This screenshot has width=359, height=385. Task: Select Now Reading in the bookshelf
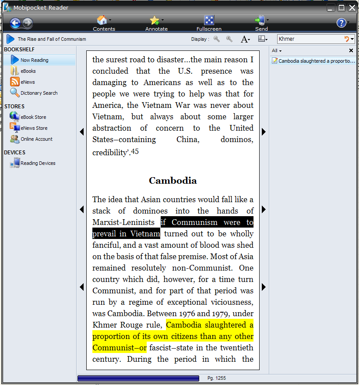39,60
